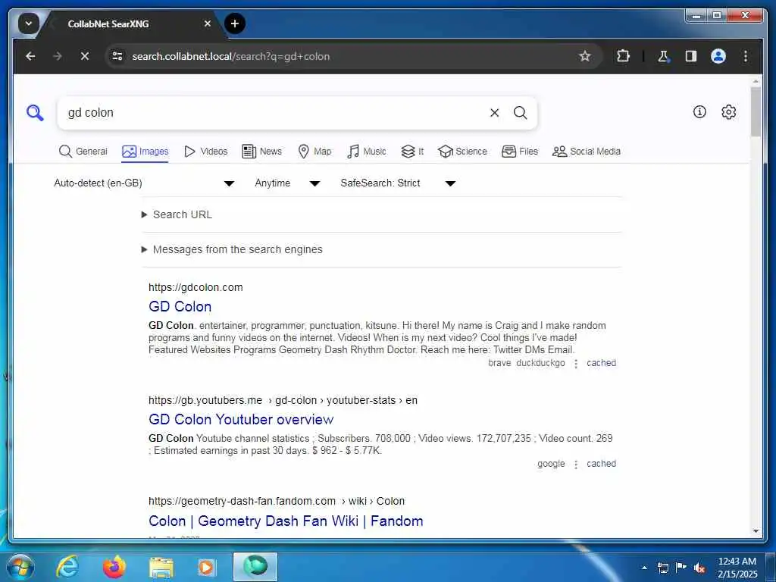Switch to the Social Media category tab

(587, 152)
